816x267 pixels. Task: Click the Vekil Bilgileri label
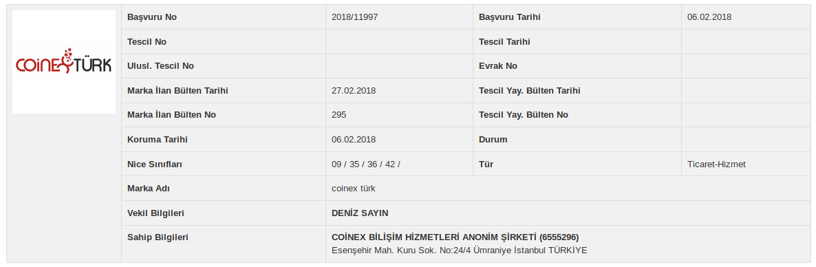[x=155, y=213]
